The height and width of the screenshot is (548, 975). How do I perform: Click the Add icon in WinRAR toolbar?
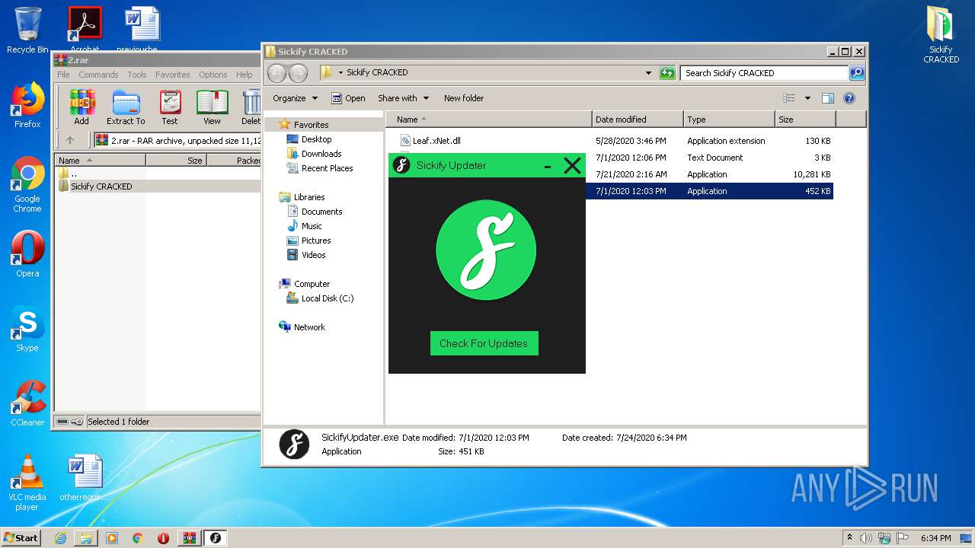pyautogui.click(x=82, y=107)
